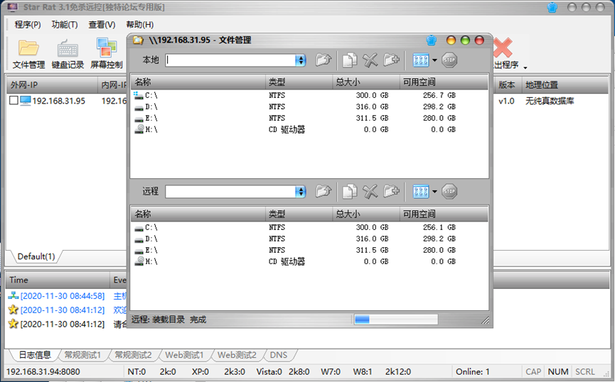Open remote path combo box dropdown arrow
The height and width of the screenshot is (382, 615).
[x=301, y=191]
